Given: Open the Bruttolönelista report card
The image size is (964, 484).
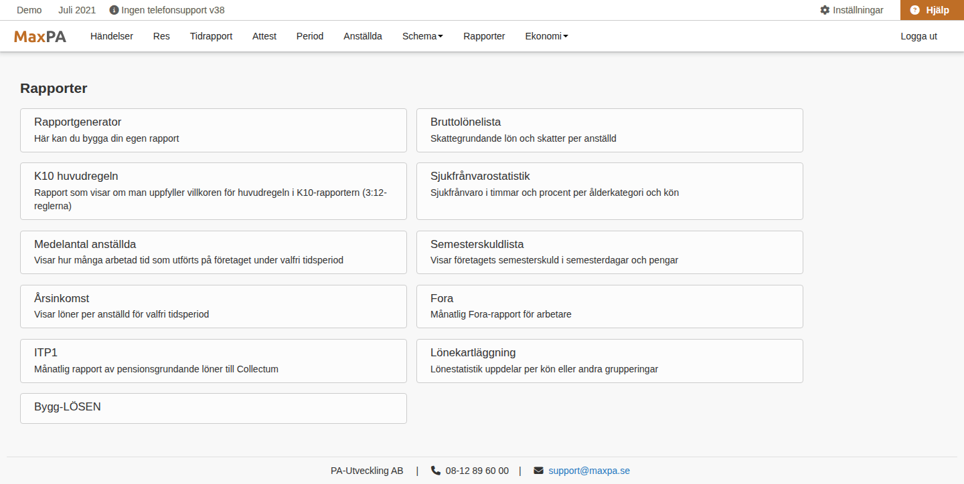Looking at the screenshot, I should [610, 130].
